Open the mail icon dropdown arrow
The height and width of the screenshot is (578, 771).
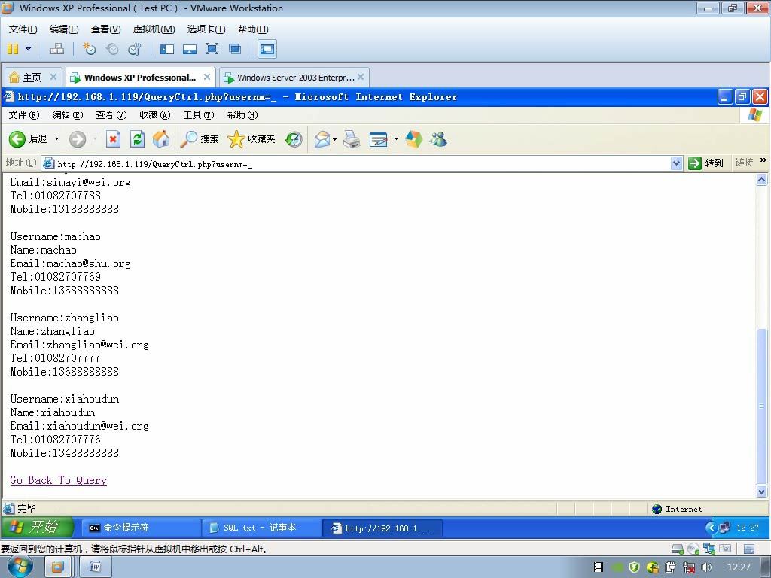335,139
